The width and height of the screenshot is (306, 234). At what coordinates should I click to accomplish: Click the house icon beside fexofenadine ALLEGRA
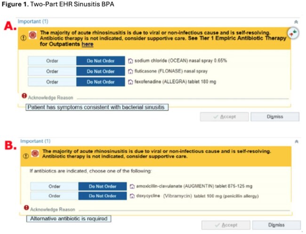click(130, 82)
